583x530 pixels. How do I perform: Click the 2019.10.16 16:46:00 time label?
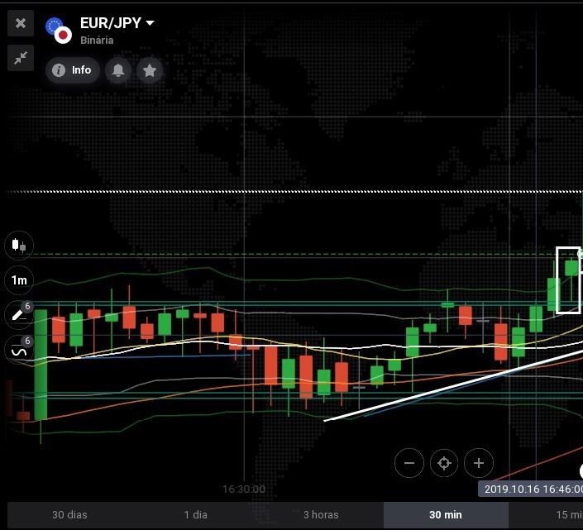coord(533,489)
